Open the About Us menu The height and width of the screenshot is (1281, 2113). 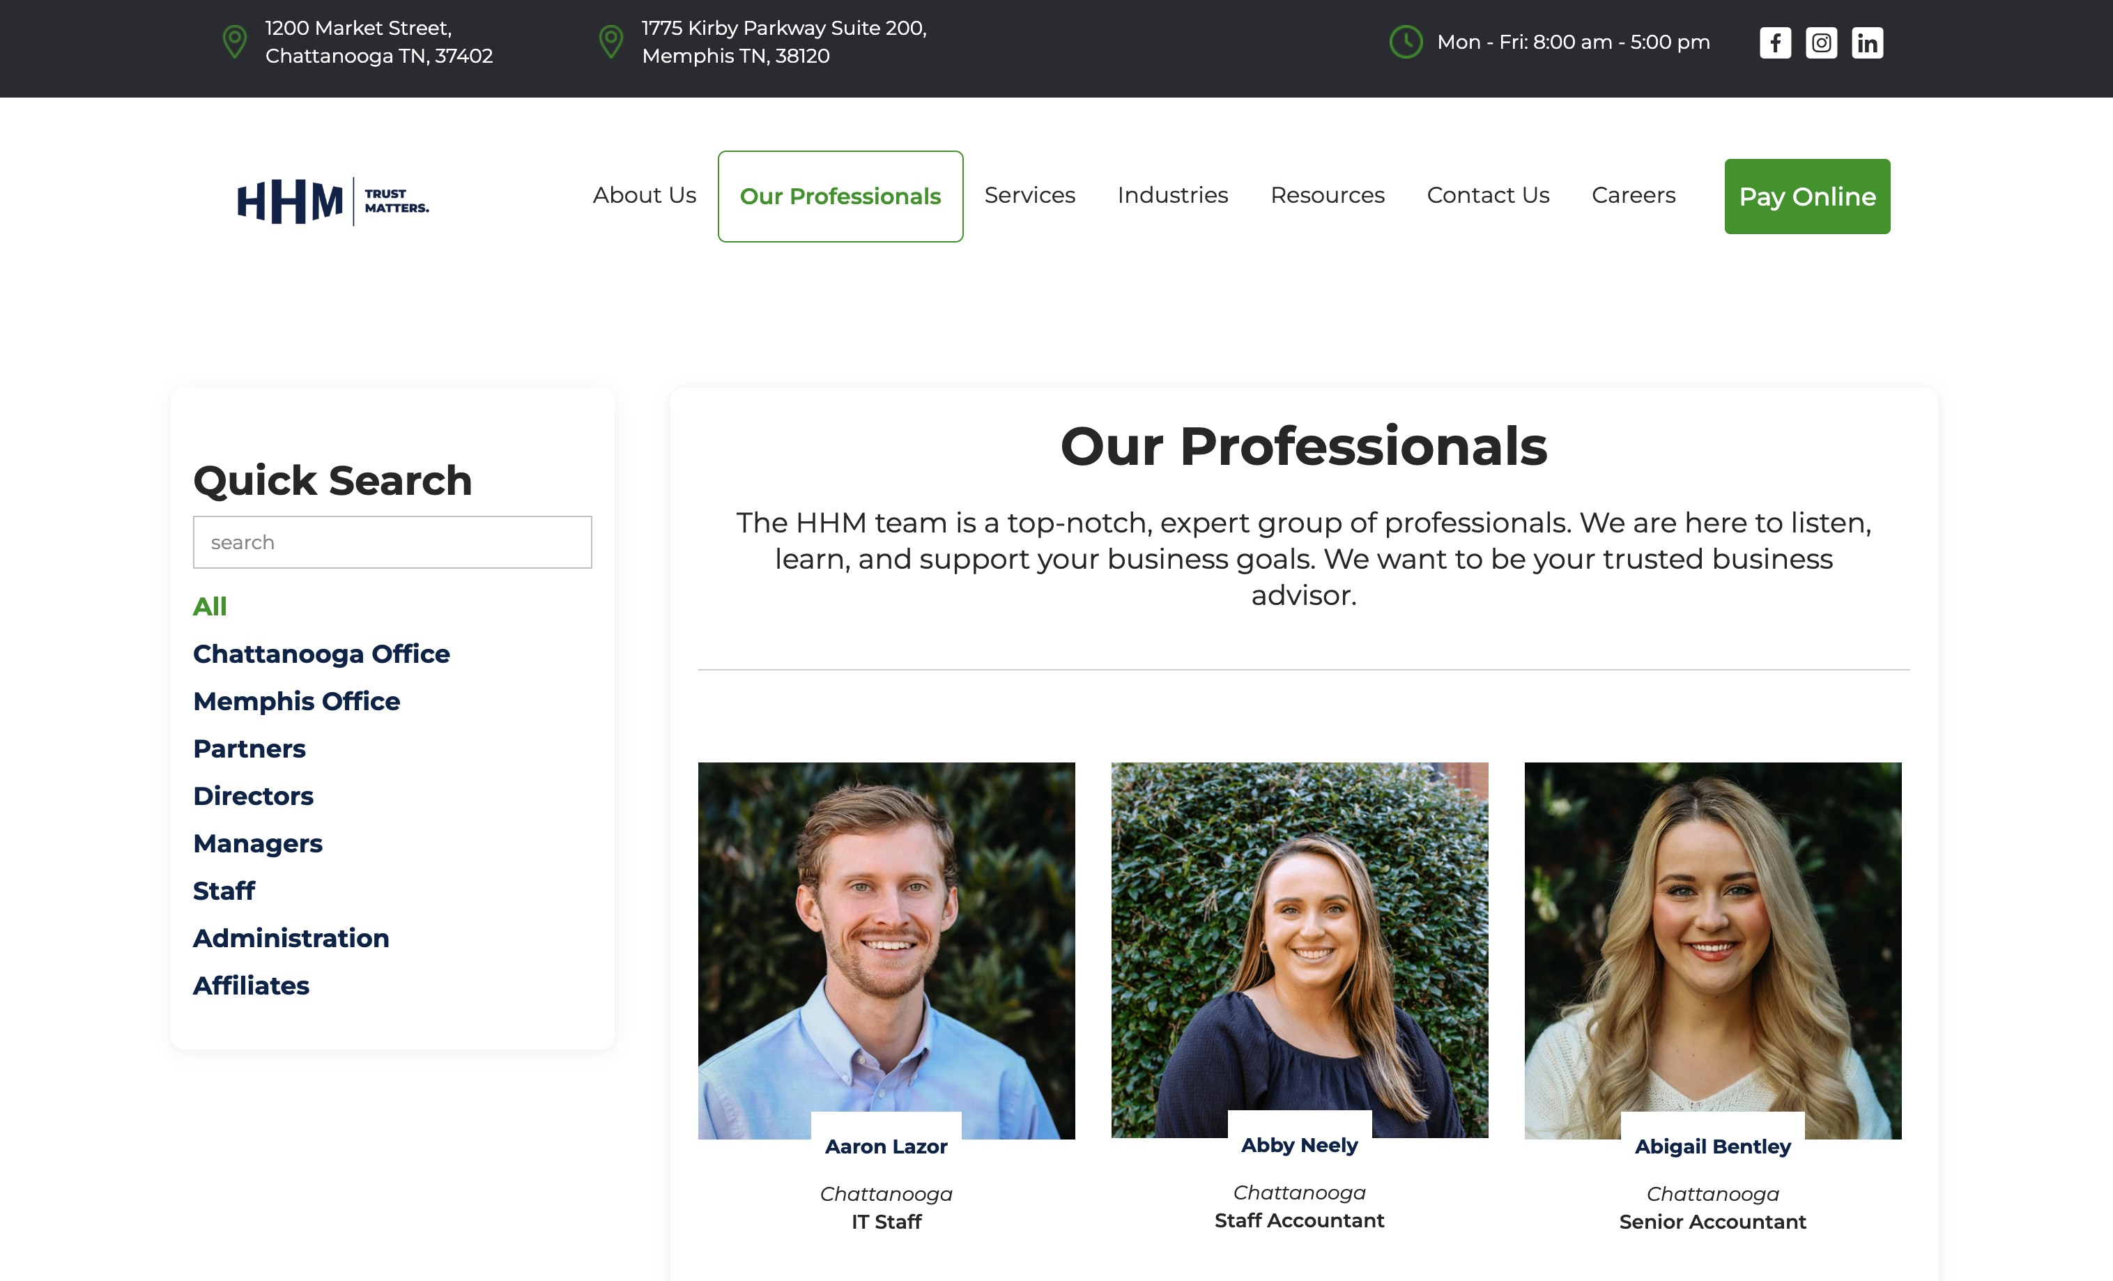(x=644, y=195)
